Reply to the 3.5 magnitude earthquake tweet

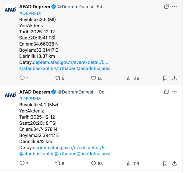pyautogui.click(x=22, y=78)
